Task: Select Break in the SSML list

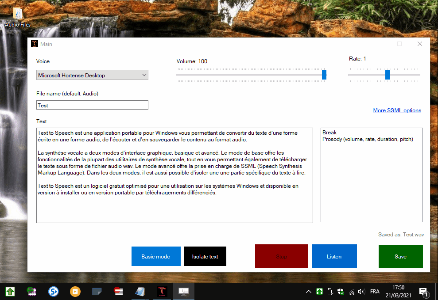Action: point(329,133)
